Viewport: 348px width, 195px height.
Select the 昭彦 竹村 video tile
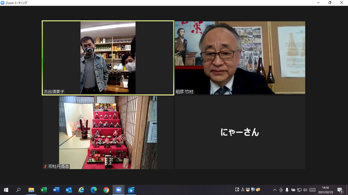pos(240,58)
